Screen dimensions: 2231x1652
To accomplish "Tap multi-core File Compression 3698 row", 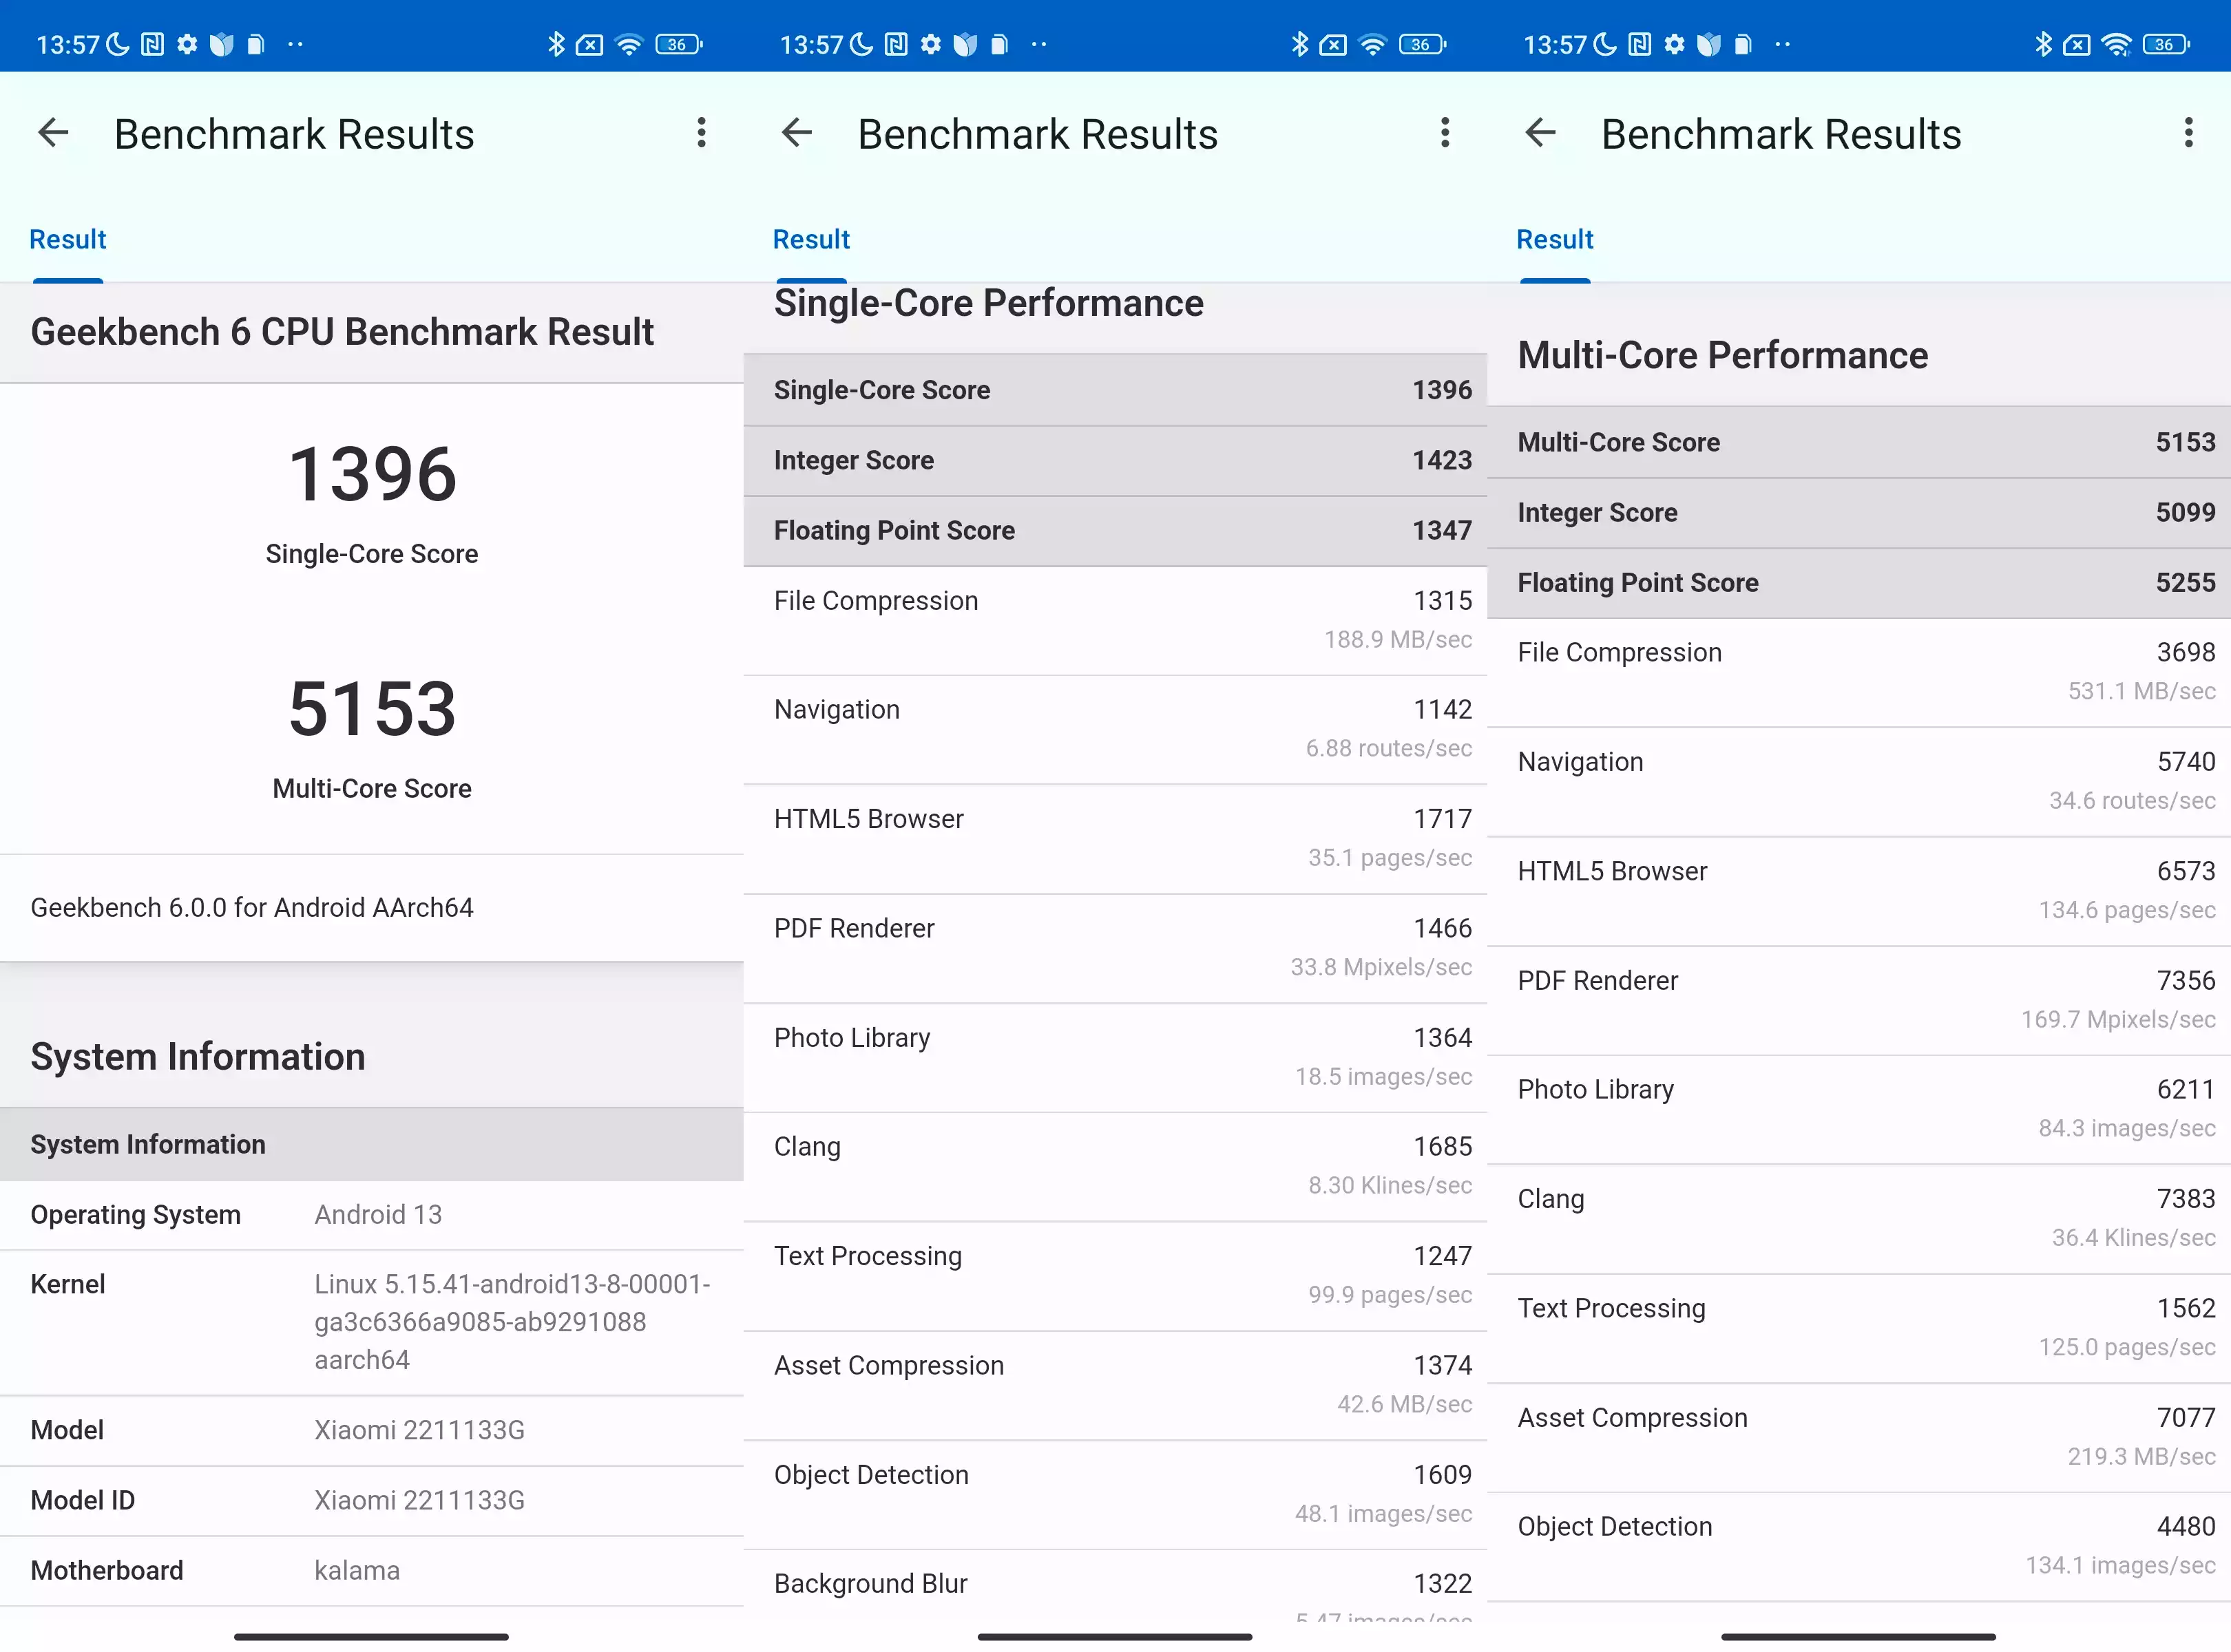I will (1859, 673).
